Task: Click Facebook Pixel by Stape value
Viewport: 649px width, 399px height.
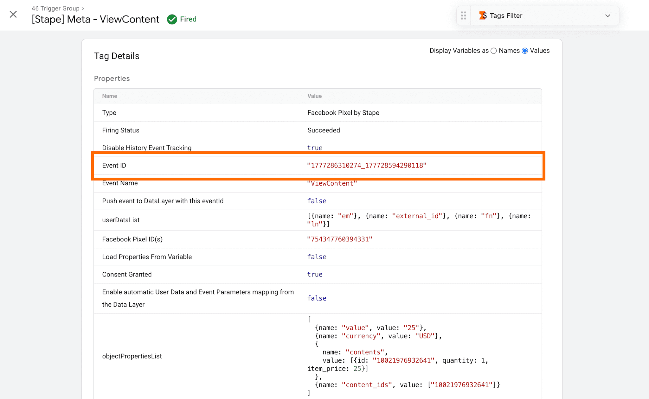Action: click(x=343, y=113)
